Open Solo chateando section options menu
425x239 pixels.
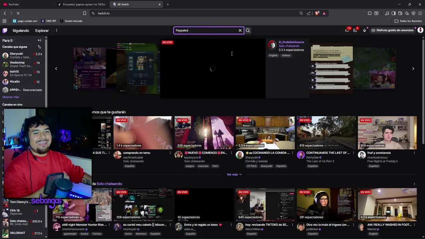[414, 184]
